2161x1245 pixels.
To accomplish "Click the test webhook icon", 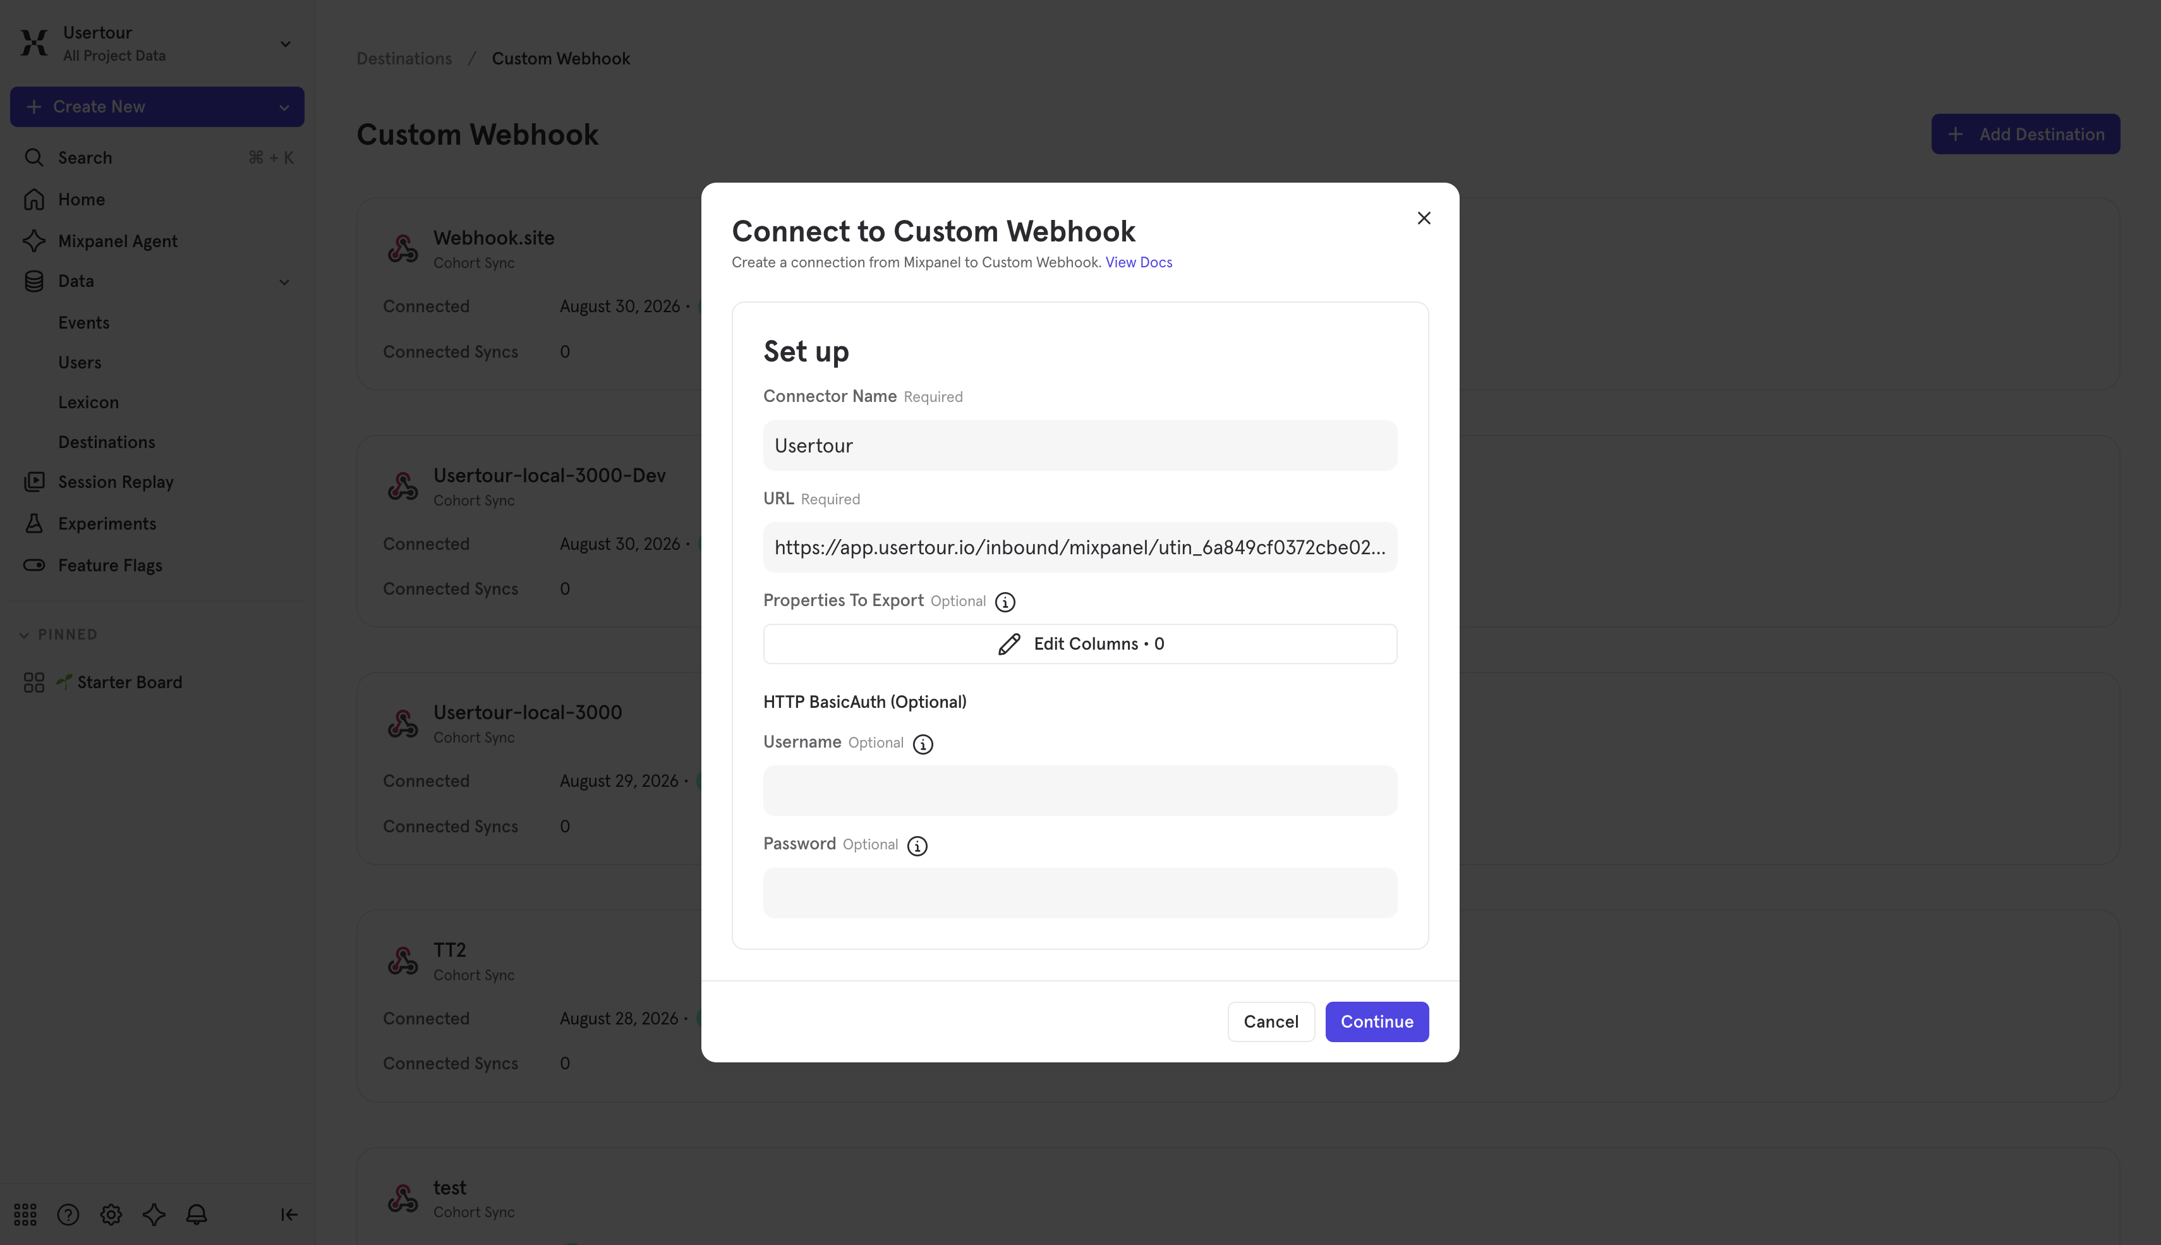I will click(403, 1199).
